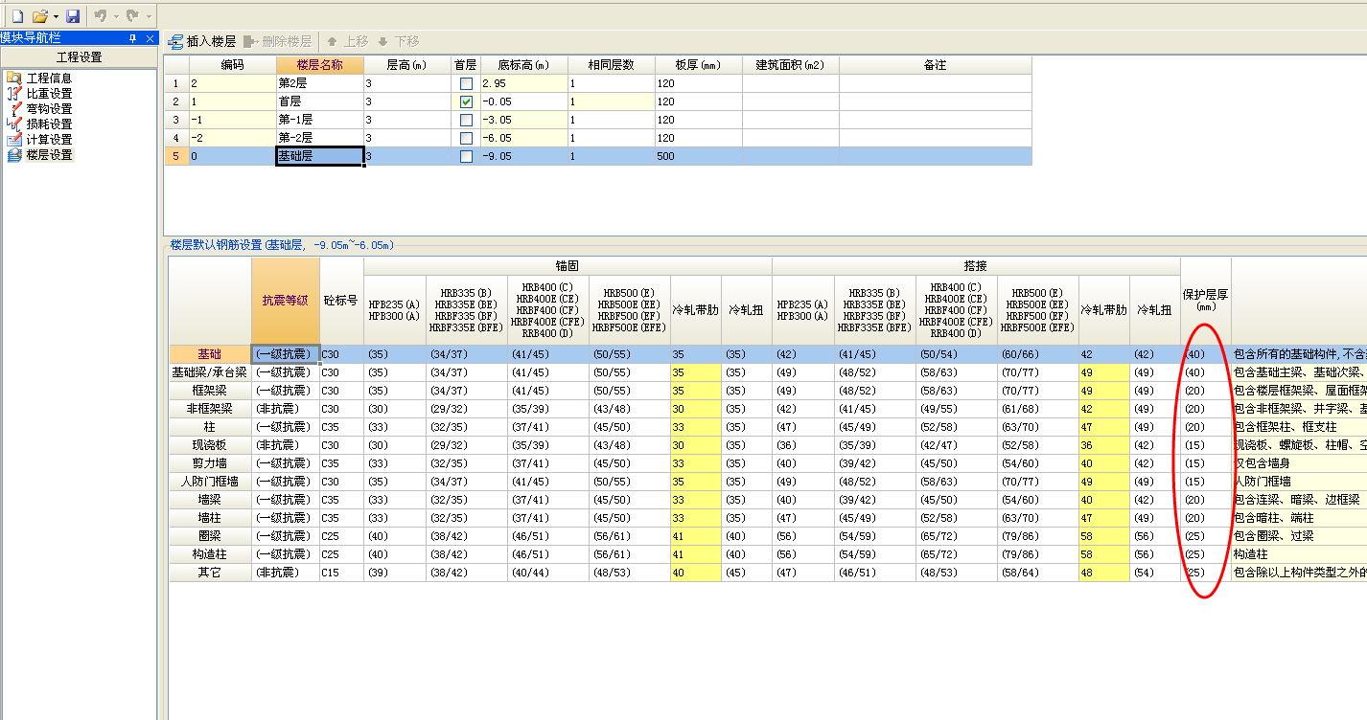The image size is (1367, 720).
Task: Click the 保护层厚 column header
Action: tap(1205, 300)
